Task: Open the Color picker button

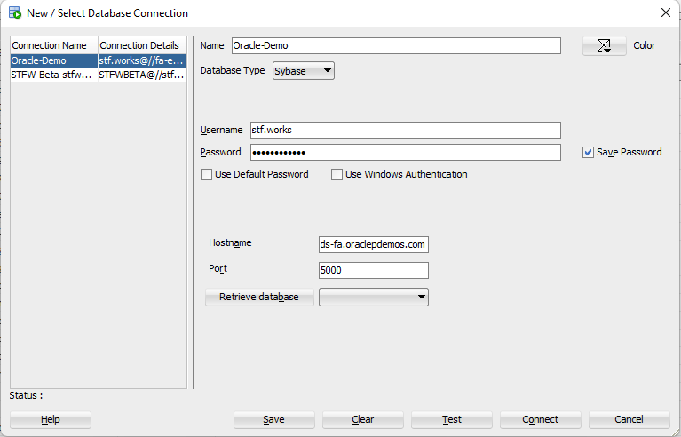Action: 604,46
